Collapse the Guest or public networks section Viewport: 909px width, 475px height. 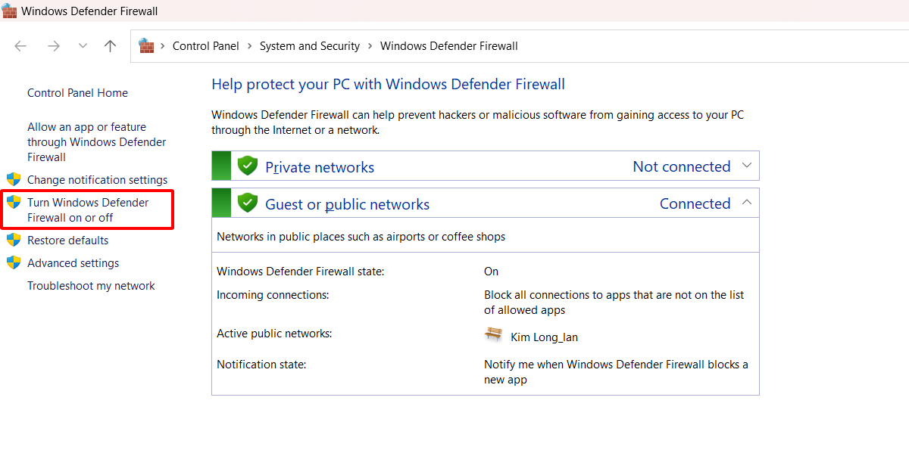click(x=747, y=202)
